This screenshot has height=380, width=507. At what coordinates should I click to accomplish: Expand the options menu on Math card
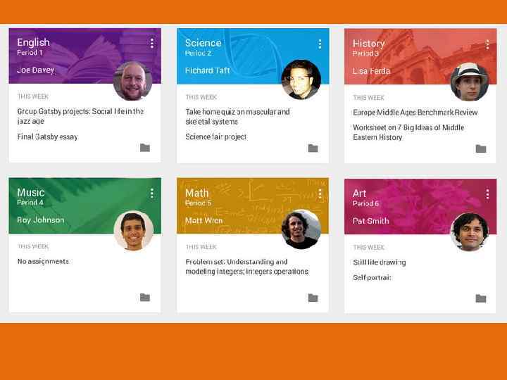320,194
